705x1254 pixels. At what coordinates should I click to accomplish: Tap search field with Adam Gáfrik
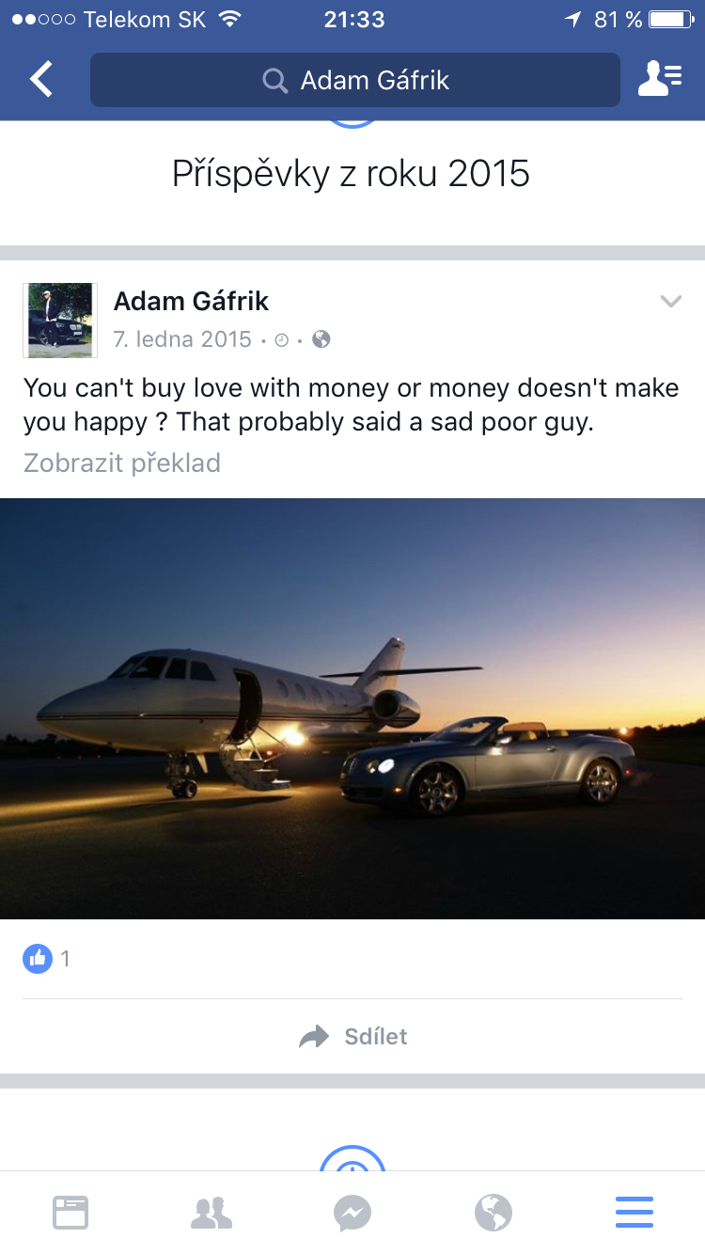click(x=355, y=80)
